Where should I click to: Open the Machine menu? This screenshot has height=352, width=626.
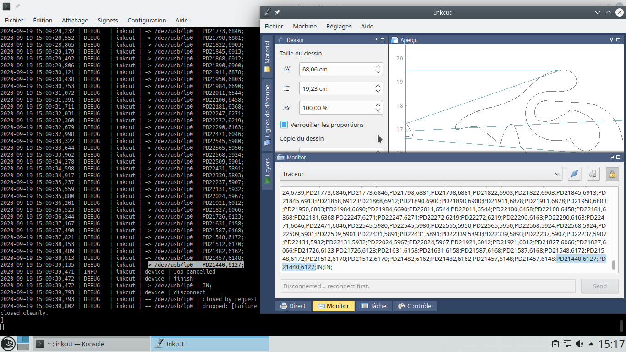tap(304, 26)
